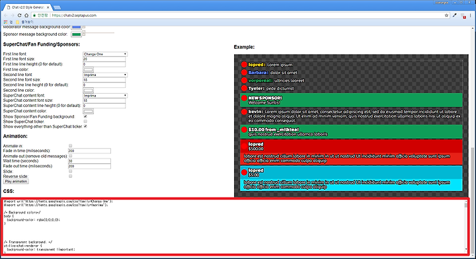This screenshot has width=476, height=259.
Task: Click the Second line line height field
Action: (x=104, y=85)
